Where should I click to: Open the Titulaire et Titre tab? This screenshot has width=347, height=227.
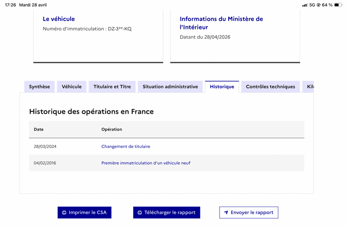click(112, 87)
